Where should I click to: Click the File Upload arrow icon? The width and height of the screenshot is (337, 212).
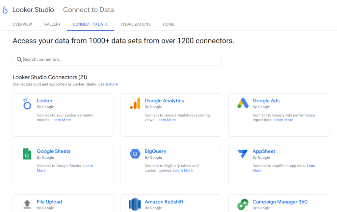[27, 204]
